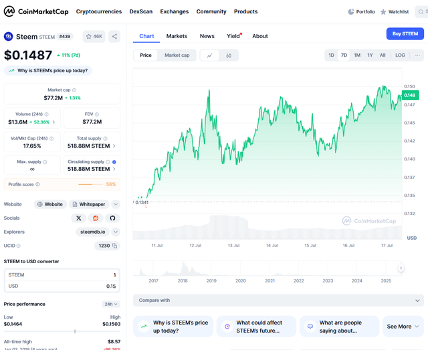This screenshot has height=350, width=428.
Task: Switch to the News tab
Action: (x=207, y=36)
